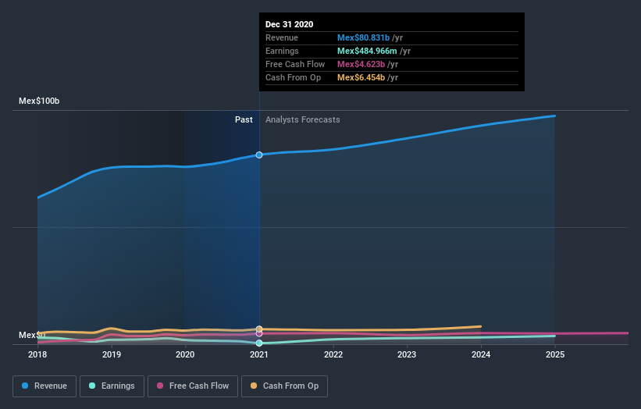Click the 2022 x-axis label
Screen dimensions: 641x409
coord(333,354)
